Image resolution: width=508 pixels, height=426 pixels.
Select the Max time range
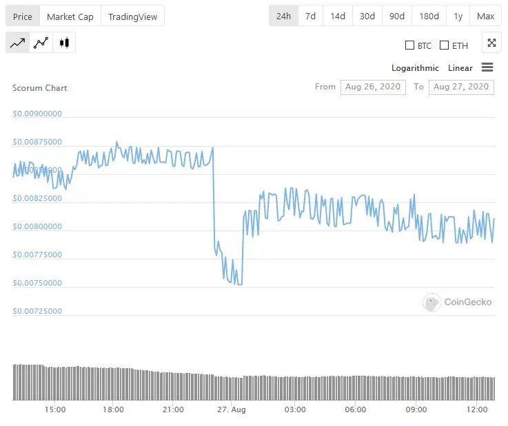pos(486,16)
